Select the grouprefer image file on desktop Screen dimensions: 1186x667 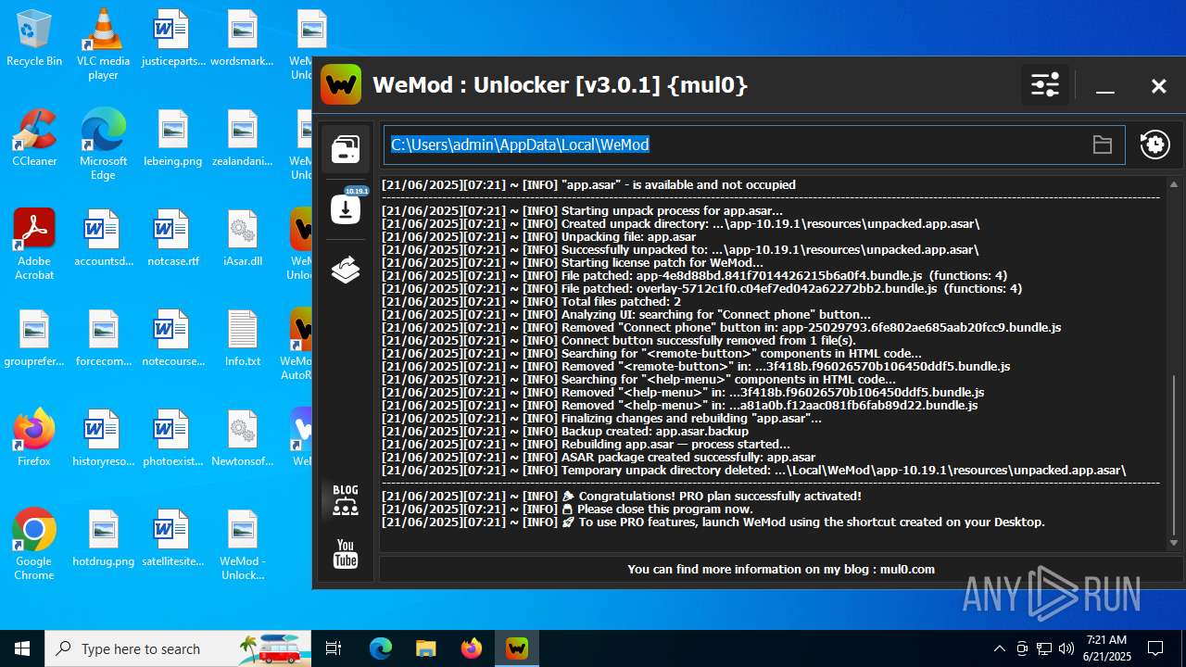(x=34, y=340)
